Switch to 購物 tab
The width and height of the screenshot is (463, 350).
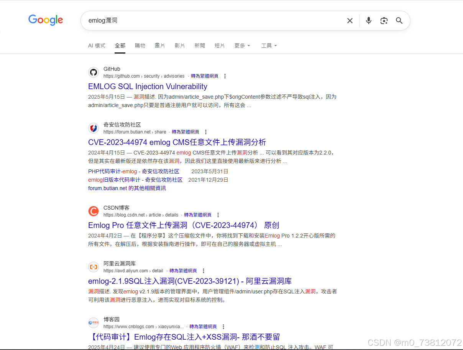click(140, 46)
